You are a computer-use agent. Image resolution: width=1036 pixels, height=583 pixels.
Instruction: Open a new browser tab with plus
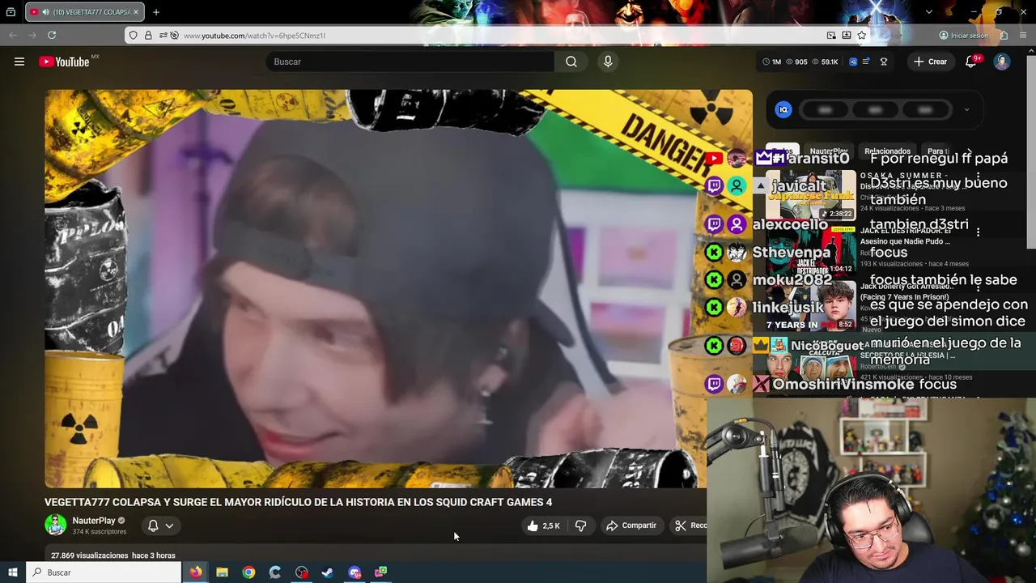[x=156, y=12]
